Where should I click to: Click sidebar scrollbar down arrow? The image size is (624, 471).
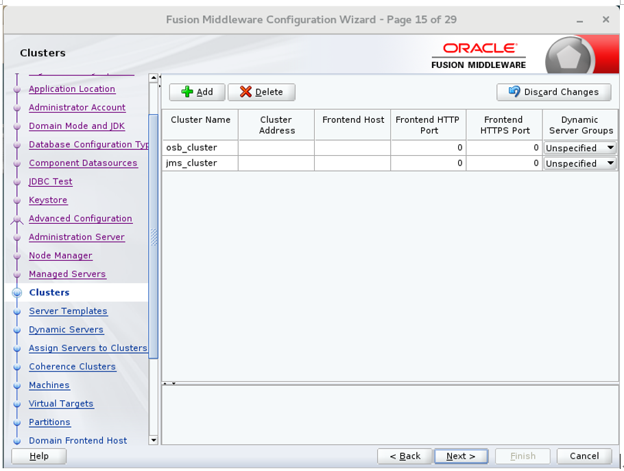[154, 440]
